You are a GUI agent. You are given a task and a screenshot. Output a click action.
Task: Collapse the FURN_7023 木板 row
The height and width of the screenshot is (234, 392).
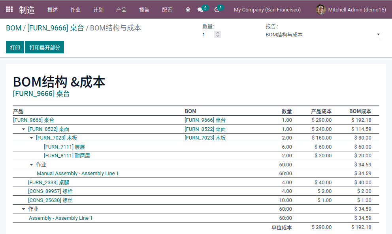click(32, 138)
